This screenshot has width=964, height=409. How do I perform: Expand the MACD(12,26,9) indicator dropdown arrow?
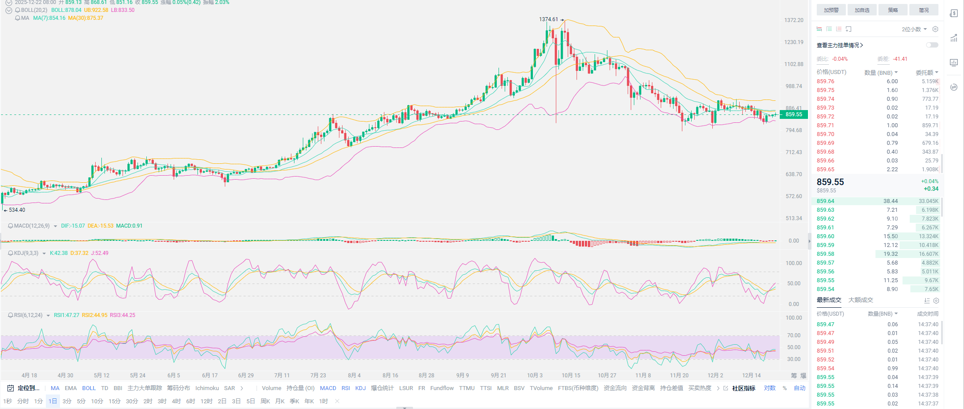[56, 226]
